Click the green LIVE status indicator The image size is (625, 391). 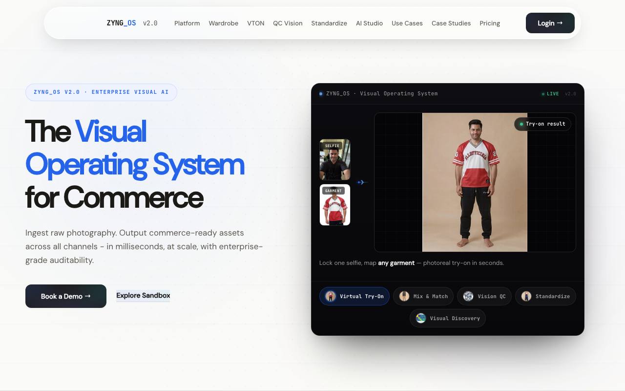[550, 94]
